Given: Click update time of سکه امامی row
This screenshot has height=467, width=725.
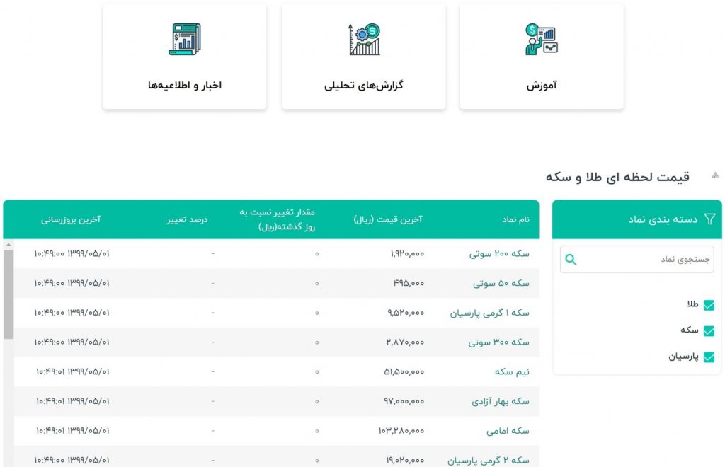Looking at the screenshot, I should (73, 431).
